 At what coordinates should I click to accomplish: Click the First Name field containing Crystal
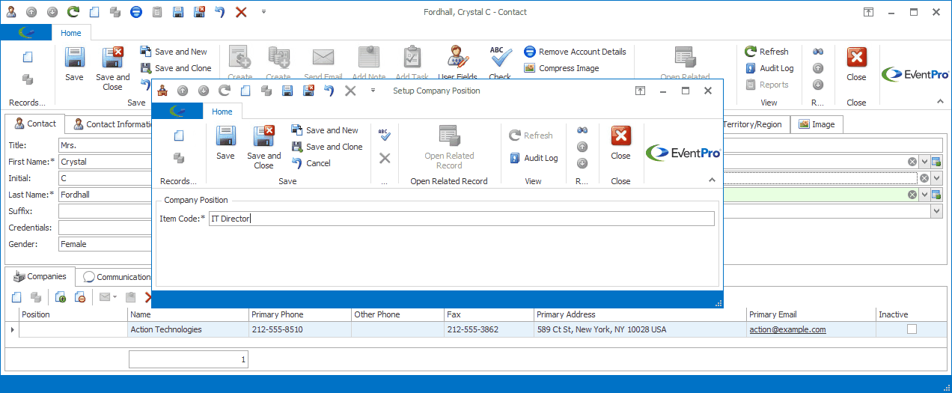point(105,162)
